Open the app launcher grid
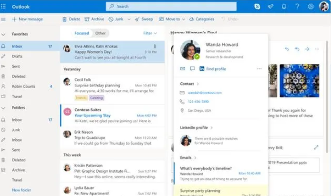 coord(3,7)
